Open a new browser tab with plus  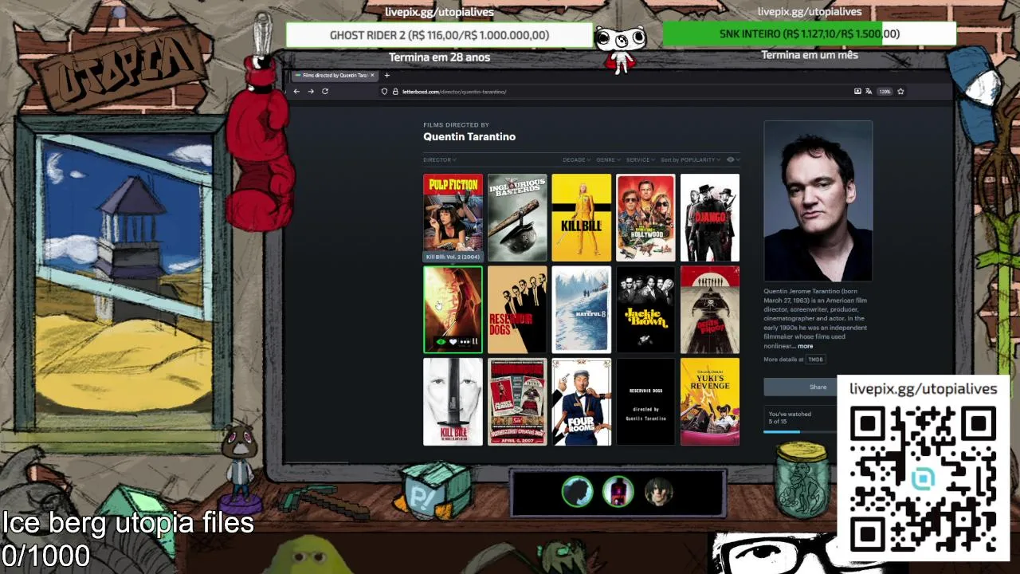tap(387, 76)
